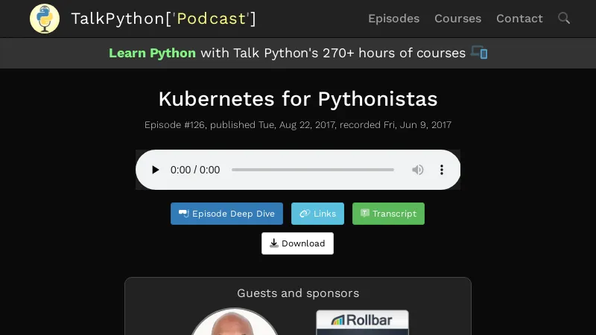The width and height of the screenshot is (596, 335).
Task: View the episode Transcript
Action: pyautogui.click(x=388, y=214)
